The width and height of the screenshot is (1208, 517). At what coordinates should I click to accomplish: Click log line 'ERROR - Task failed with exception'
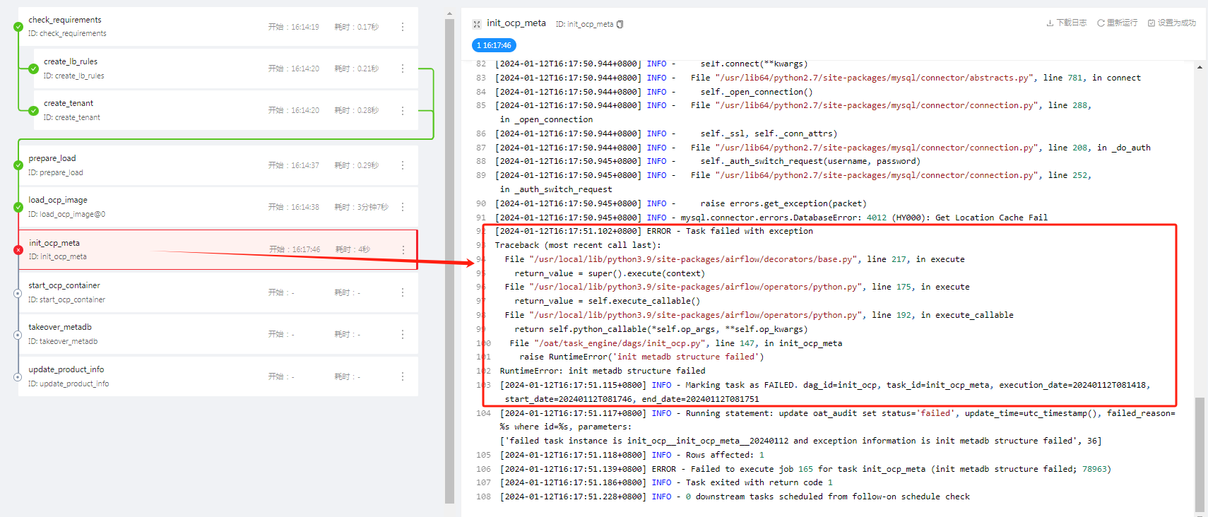(654, 231)
